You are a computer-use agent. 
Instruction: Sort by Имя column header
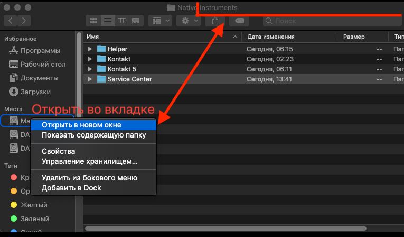[162, 37]
